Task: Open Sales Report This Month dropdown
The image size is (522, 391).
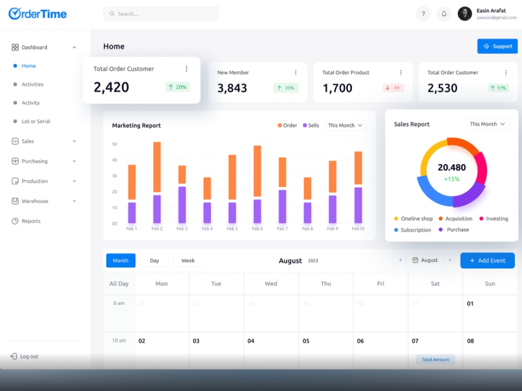Action: point(488,124)
